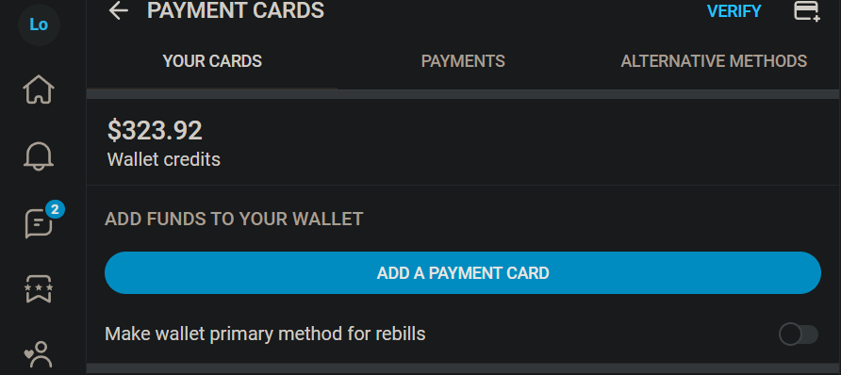Open notifications bell icon

tap(39, 156)
